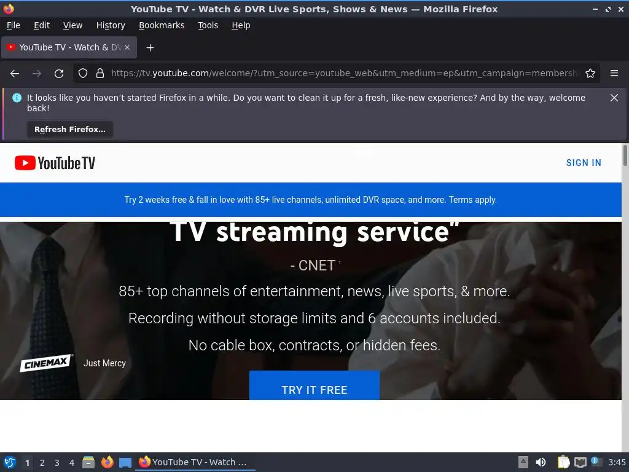Open the clipboard manager tray icon

pyautogui.click(x=563, y=462)
